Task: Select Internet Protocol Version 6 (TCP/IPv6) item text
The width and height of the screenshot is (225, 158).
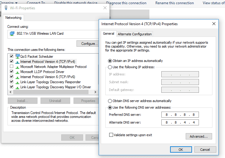Action: coord(48,77)
